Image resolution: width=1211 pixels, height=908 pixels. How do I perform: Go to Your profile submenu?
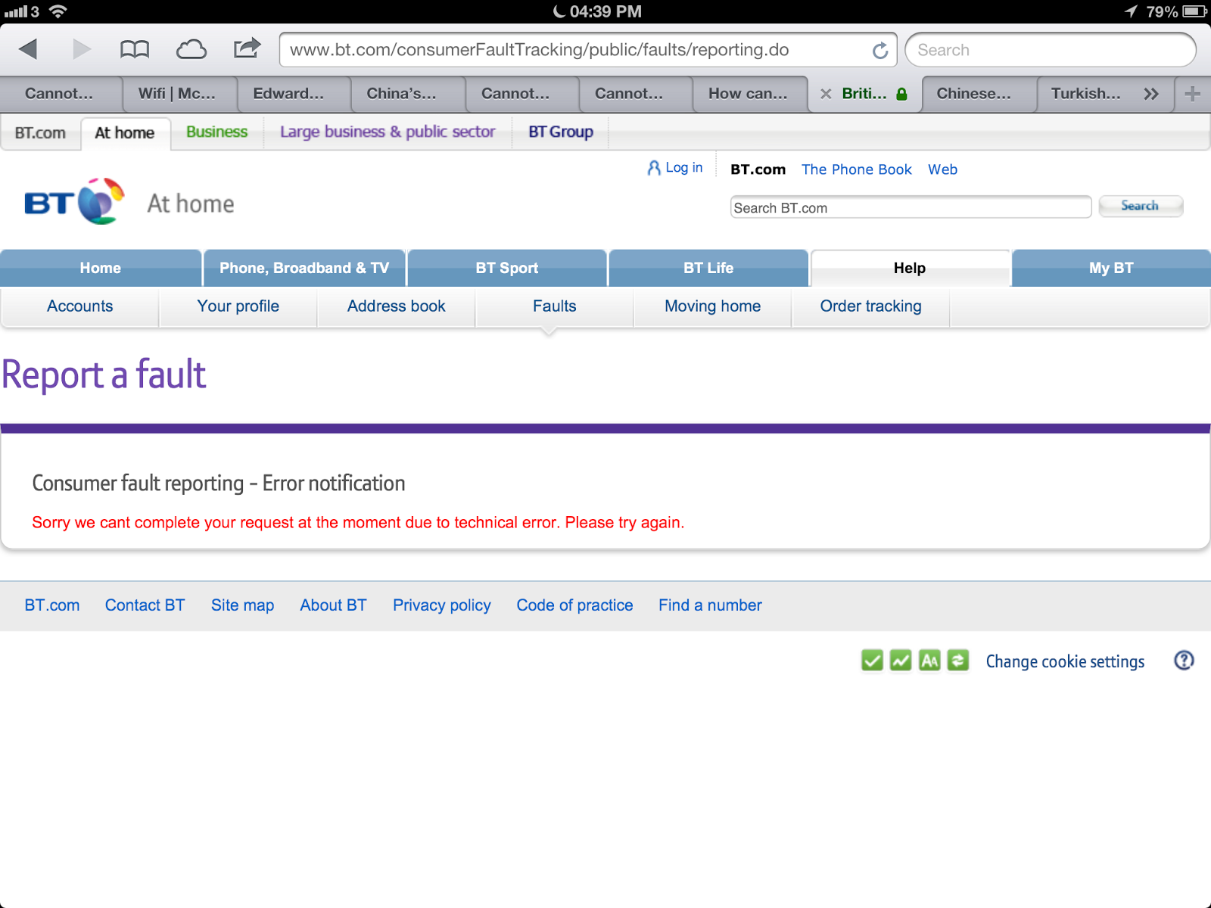238,306
